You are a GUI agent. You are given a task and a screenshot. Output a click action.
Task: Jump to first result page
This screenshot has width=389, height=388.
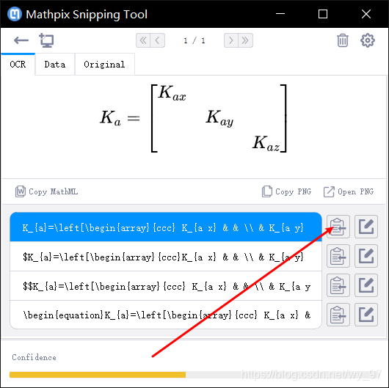tap(143, 40)
